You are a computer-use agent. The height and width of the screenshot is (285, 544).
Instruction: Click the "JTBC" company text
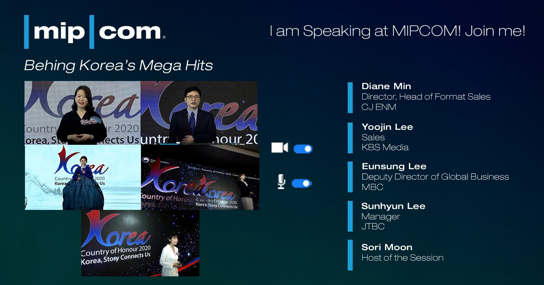point(373,227)
